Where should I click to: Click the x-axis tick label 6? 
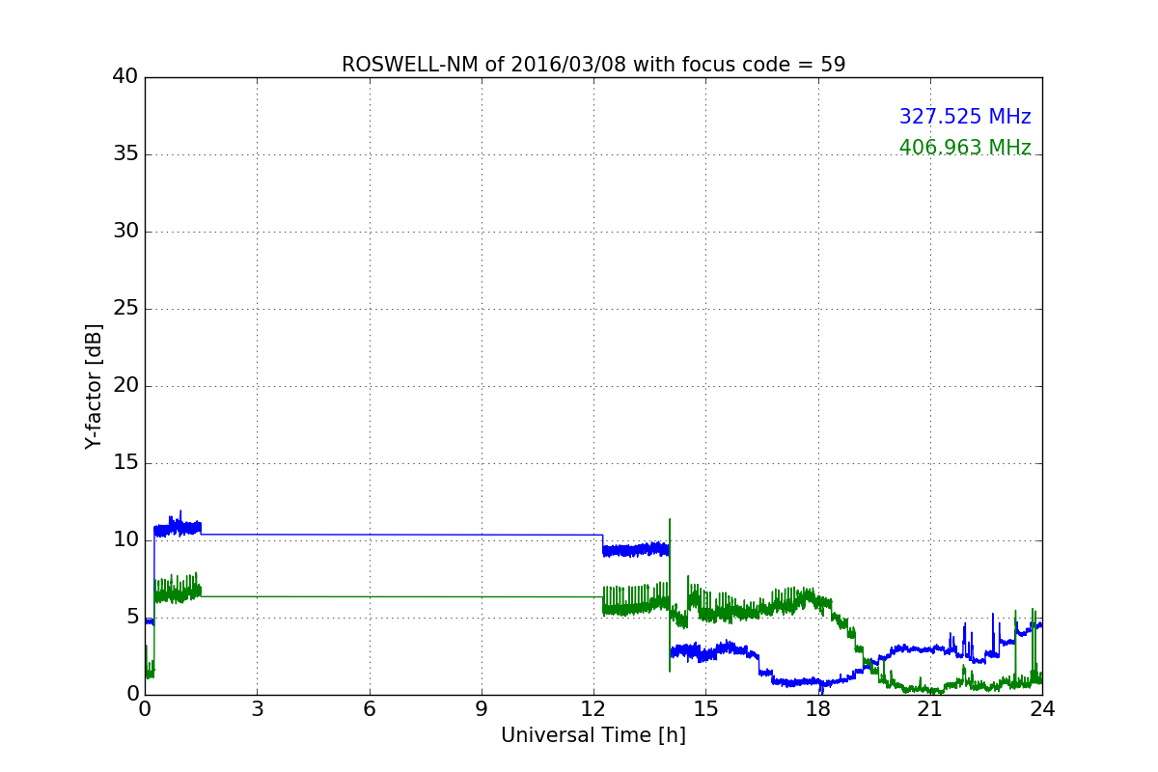click(x=369, y=709)
